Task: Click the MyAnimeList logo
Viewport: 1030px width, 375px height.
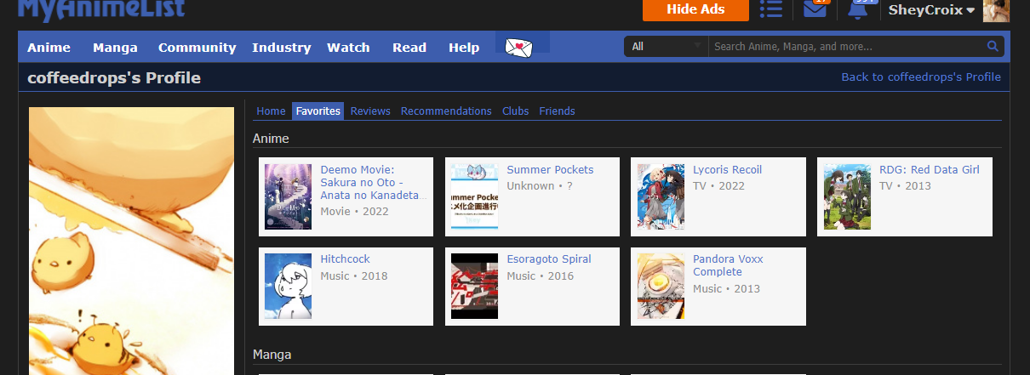Action: point(100,9)
